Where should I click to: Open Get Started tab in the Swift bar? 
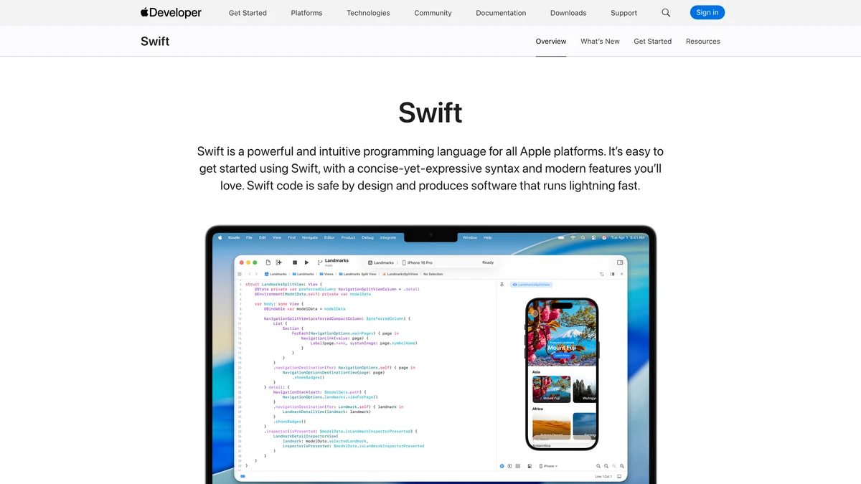coord(652,42)
